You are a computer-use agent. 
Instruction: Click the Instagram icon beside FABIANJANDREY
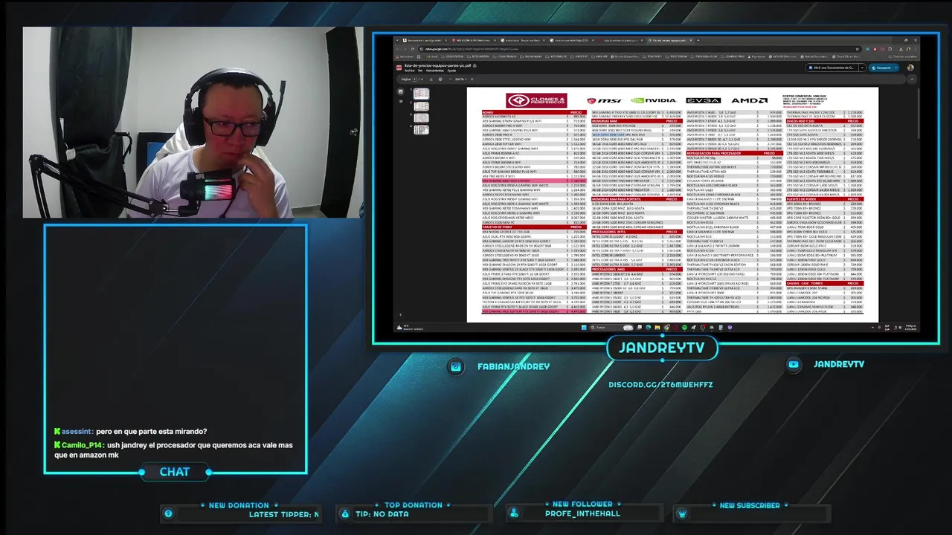pyautogui.click(x=456, y=366)
